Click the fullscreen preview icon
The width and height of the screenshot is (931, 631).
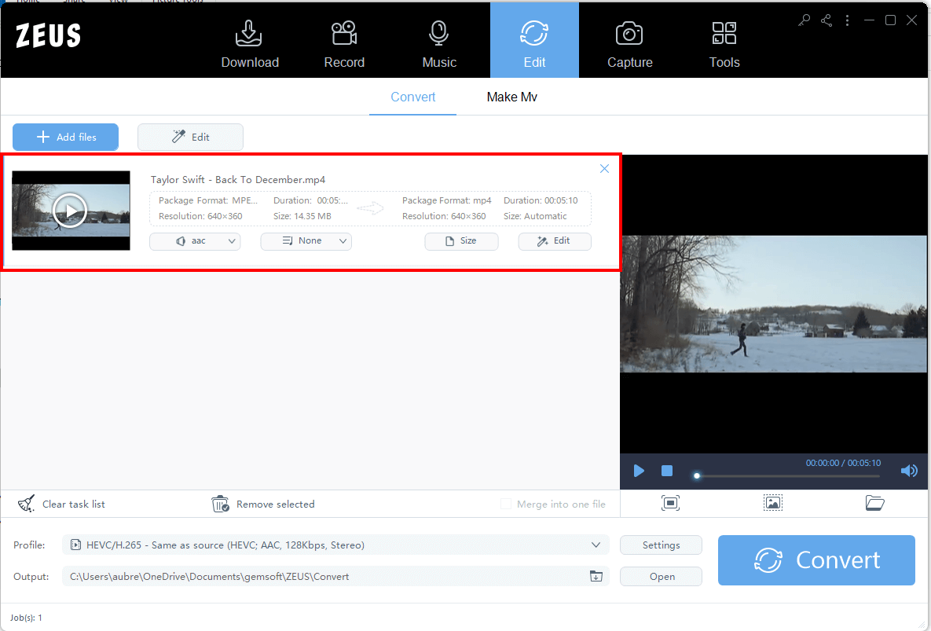coord(670,504)
